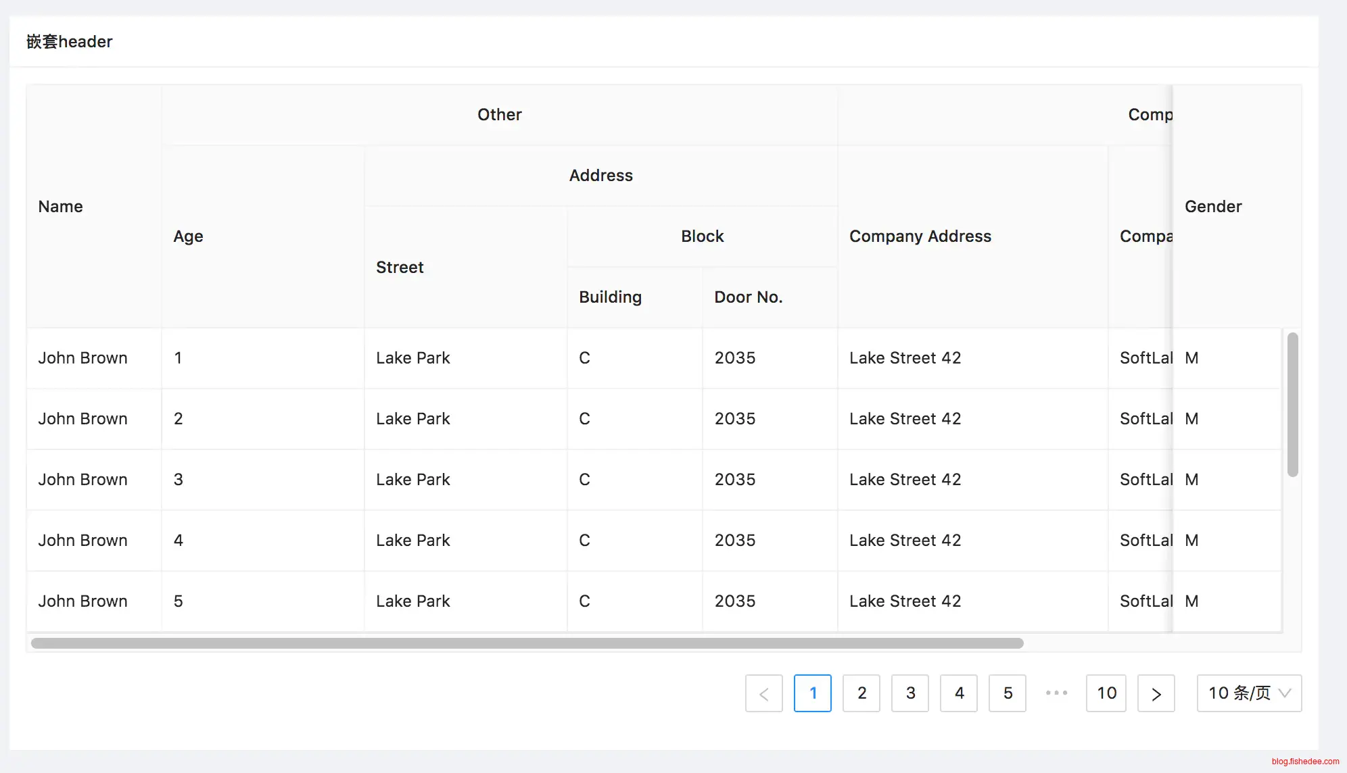Open page 5 of the table
The height and width of the screenshot is (773, 1347).
[x=1007, y=693]
